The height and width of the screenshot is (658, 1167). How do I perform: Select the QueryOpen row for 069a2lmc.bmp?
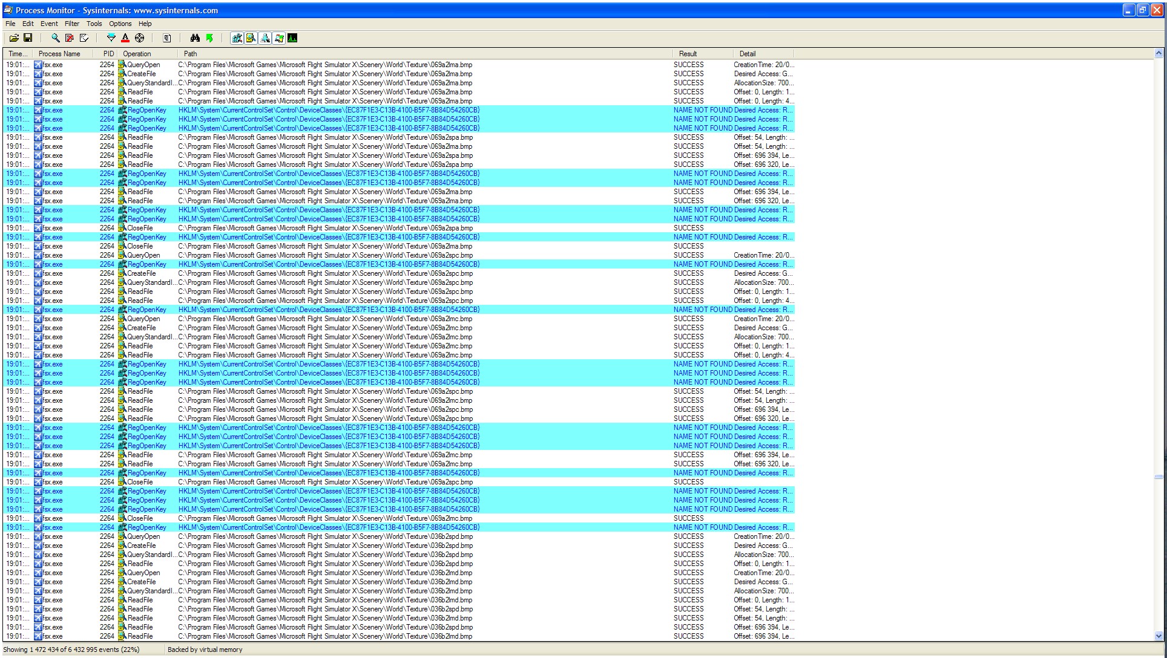tap(399, 319)
